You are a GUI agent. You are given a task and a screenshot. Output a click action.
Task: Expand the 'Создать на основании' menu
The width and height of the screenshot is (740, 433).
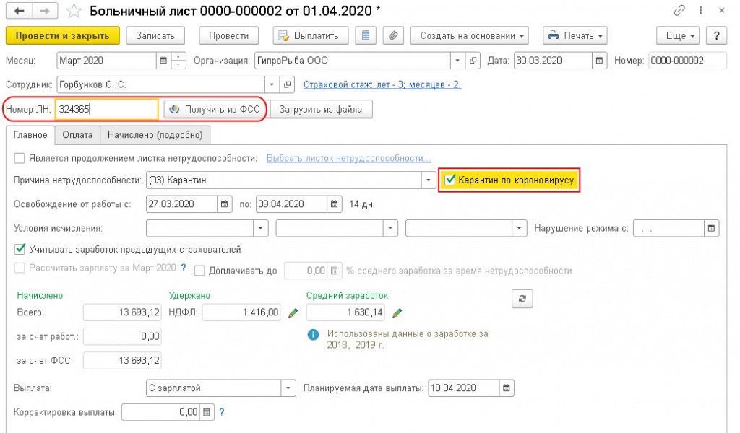[x=469, y=35]
